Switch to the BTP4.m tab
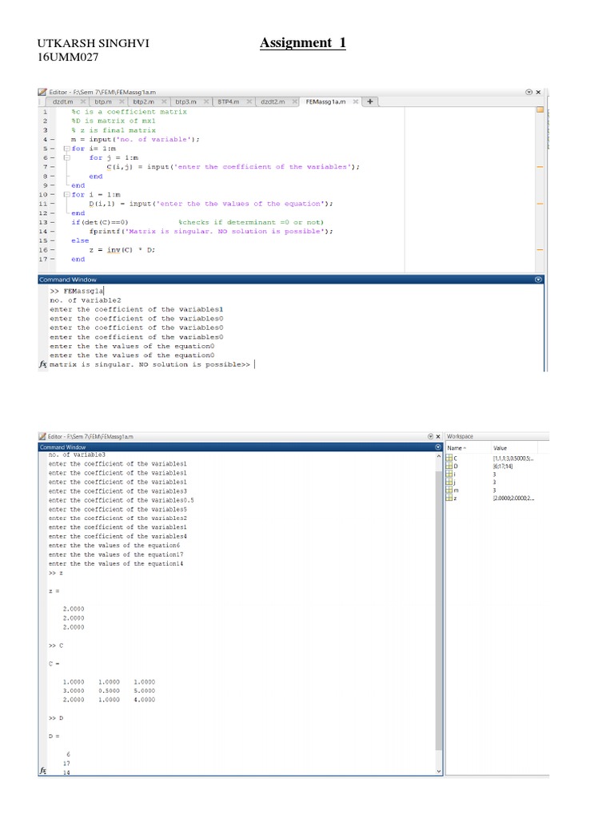The width and height of the screenshot is (614, 818). click(228, 101)
